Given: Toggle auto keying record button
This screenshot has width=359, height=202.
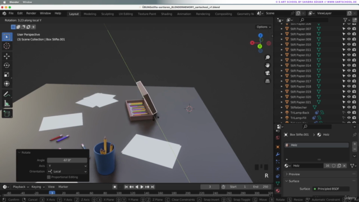Looking at the screenshot, I should [x=114, y=187].
